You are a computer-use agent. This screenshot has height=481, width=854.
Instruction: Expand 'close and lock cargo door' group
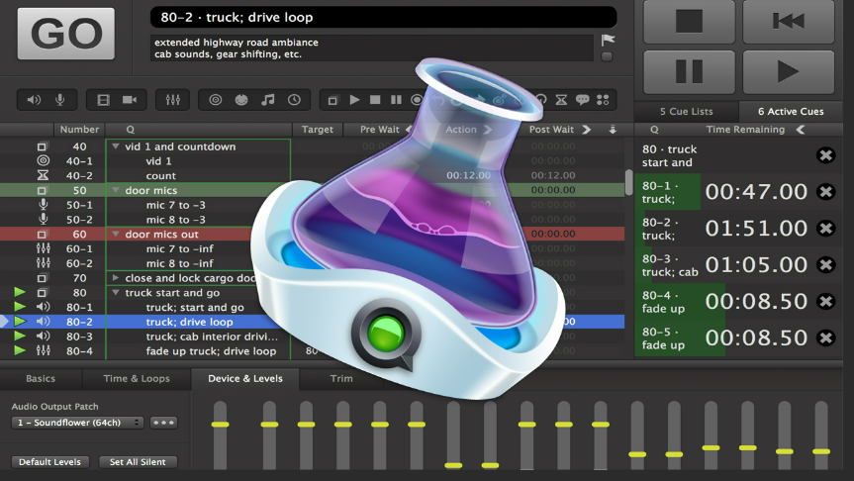point(116,278)
